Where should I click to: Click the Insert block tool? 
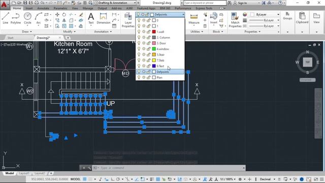click(x=213, y=18)
